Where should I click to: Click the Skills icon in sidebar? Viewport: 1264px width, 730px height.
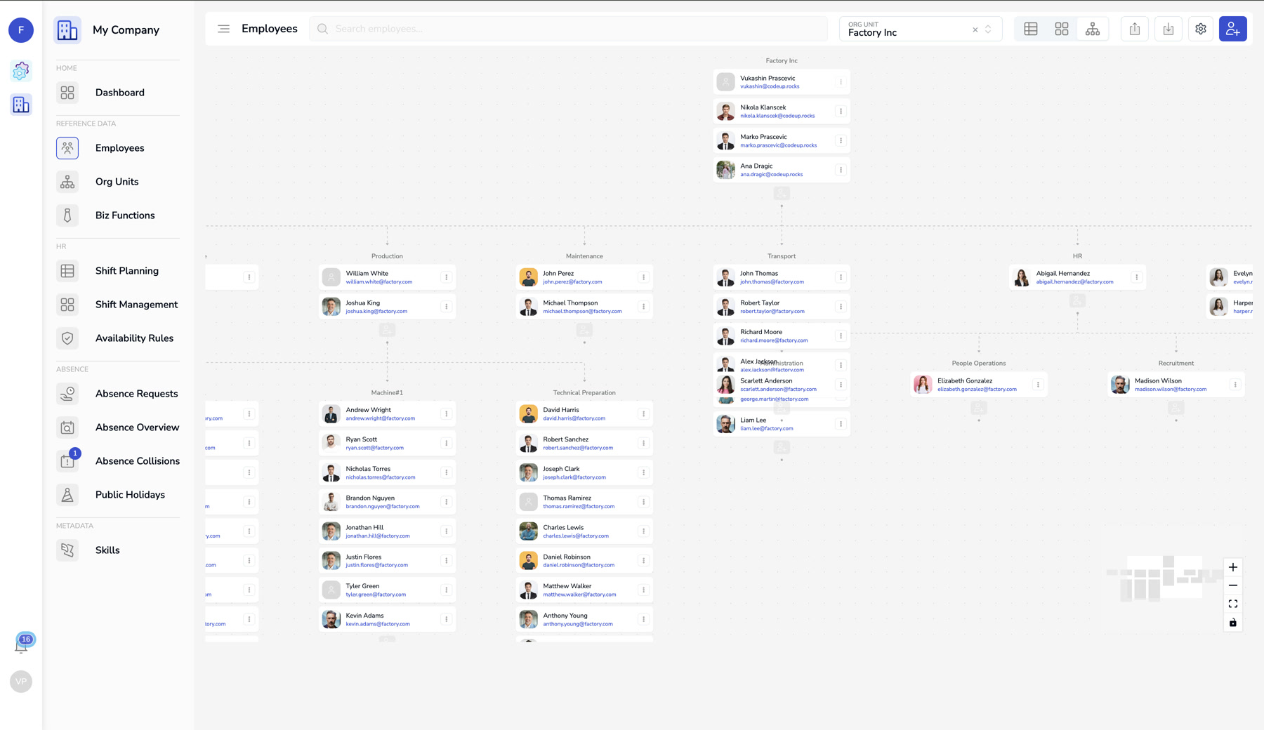[67, 550]
